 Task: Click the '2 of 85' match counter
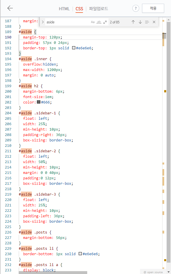[114, 22]
